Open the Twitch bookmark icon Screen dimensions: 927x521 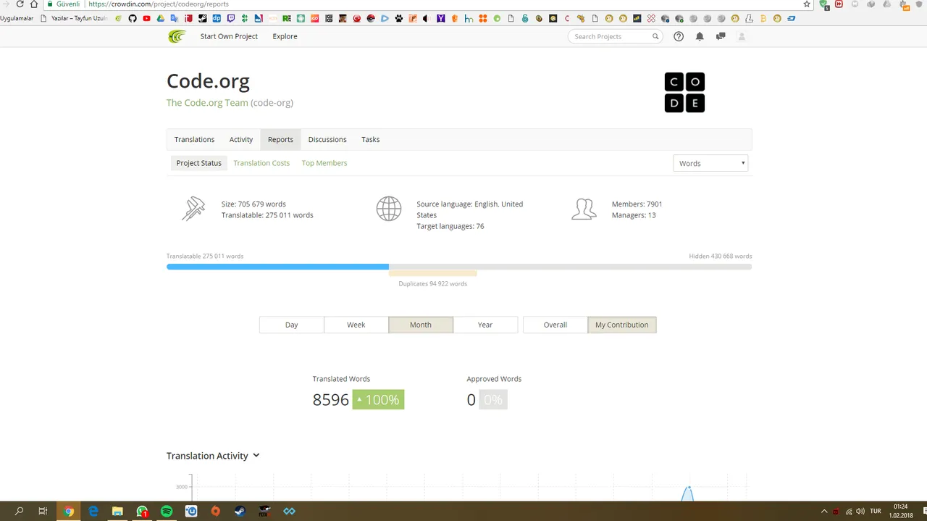pyautogui.click(x=230, y=18)
